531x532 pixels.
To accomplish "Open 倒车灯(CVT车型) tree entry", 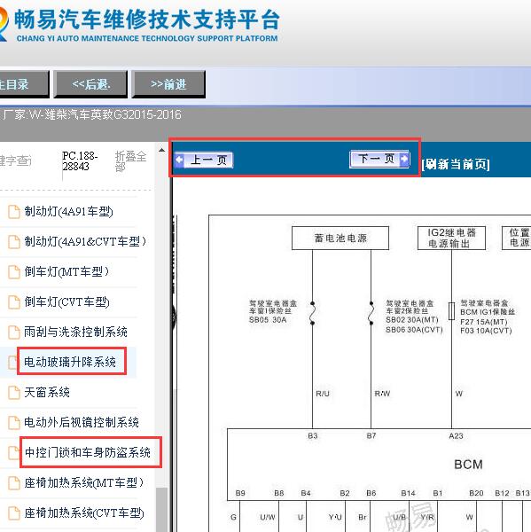I will (66, 301).
